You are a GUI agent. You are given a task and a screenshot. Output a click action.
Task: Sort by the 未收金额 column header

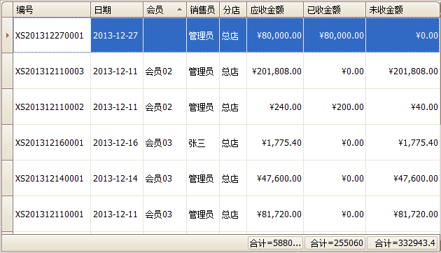pyautogui.click(x=402, y=10)
